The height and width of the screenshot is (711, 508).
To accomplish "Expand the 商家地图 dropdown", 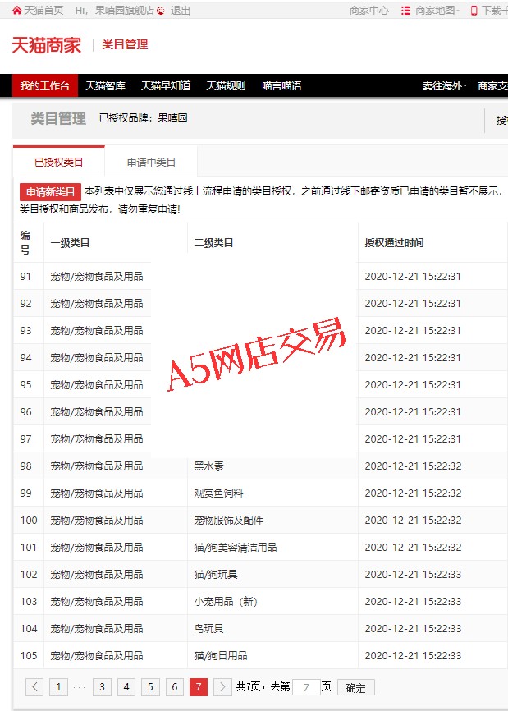I will pyautogui.click(x=437, y=11).
